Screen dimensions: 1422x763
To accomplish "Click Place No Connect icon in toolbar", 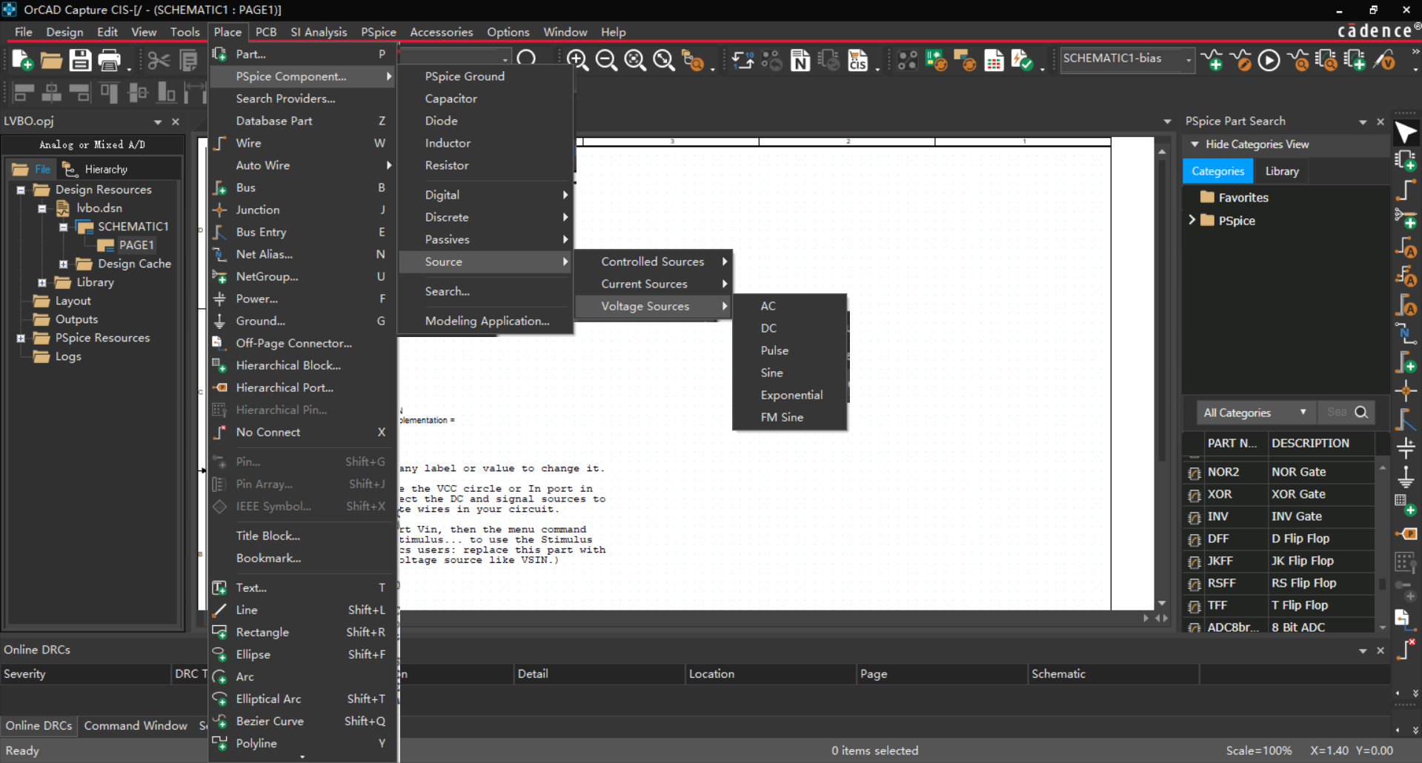I will (x=1406, y=649).
